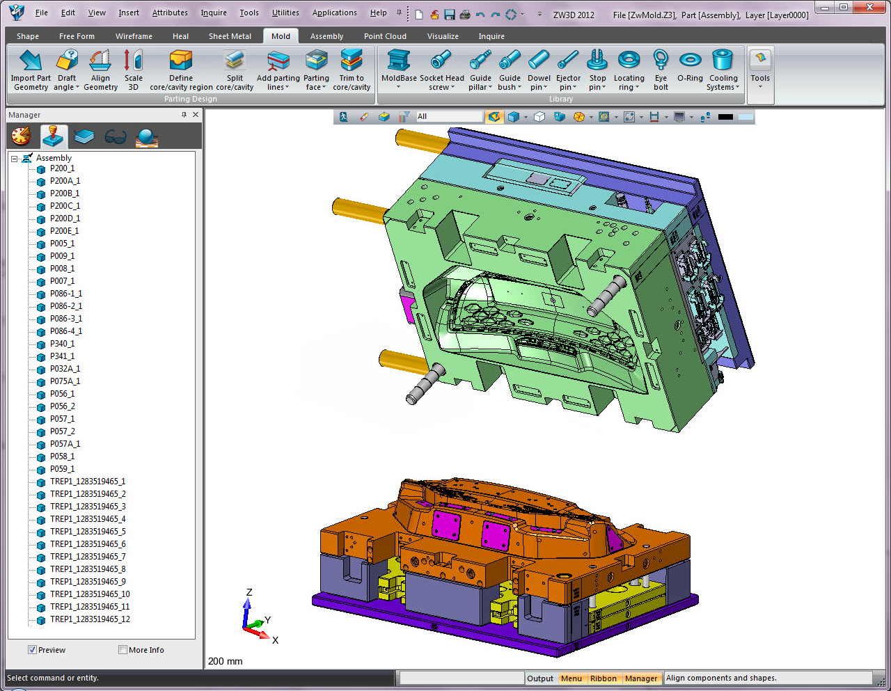Click the Scale 3D tool
This screenshot has width=891, height=691.
tap(133, 61)
